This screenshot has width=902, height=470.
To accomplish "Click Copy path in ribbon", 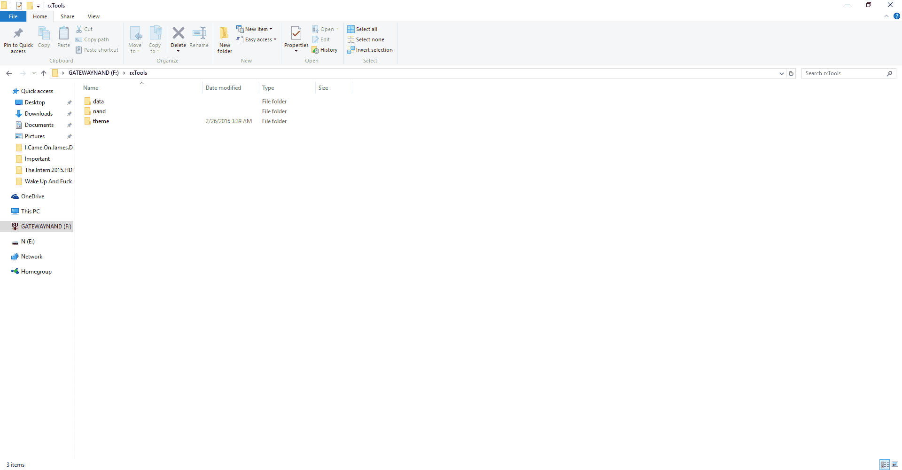I will point(92,39).
